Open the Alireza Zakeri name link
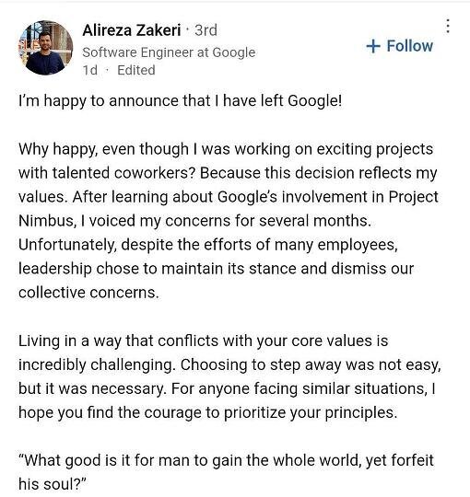The width and height of the screenshot is (470, 497). 132,30
